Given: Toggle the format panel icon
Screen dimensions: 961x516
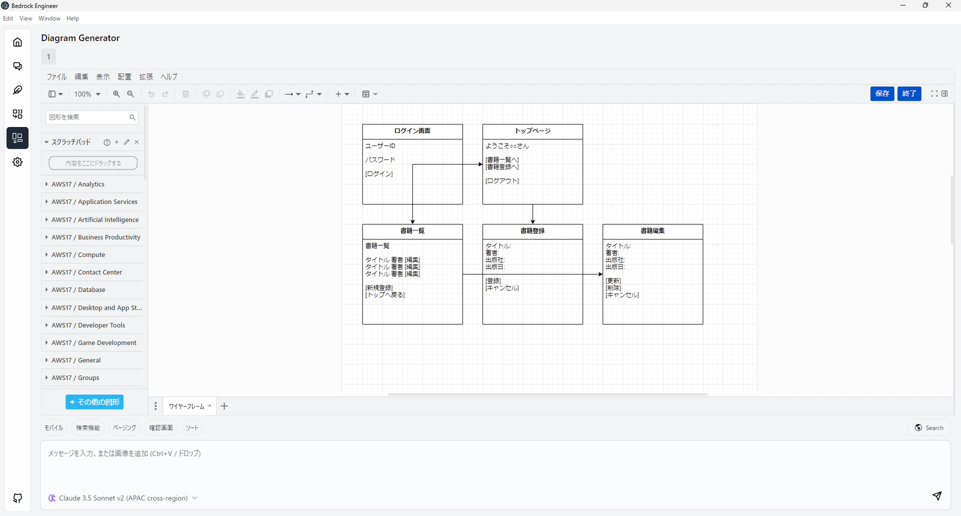Looking at the screenshot, I should [x=944, y=93].
